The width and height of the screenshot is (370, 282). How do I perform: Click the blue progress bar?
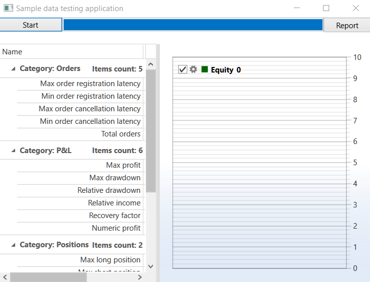[x=192, y=25]
